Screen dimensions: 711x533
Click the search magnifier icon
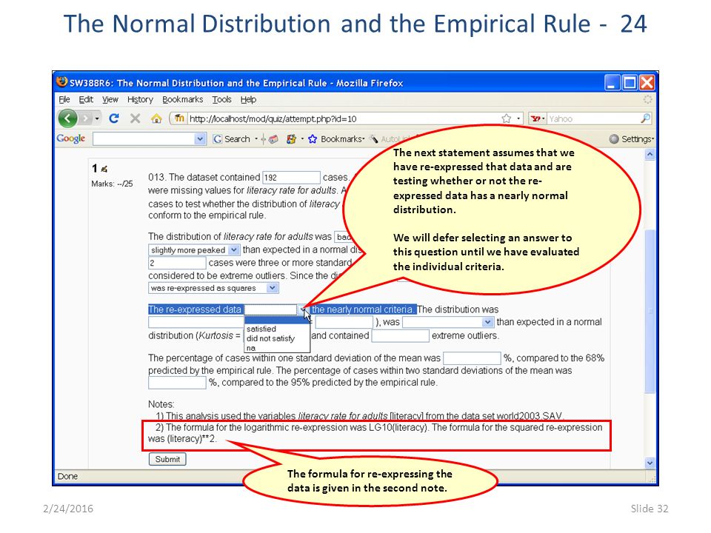point(645,118)
